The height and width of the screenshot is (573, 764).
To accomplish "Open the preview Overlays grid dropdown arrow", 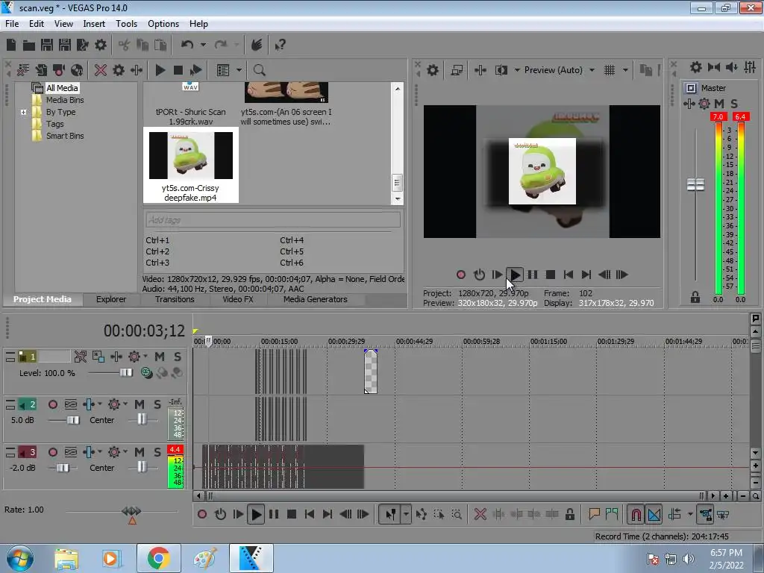I will [625, 70].
